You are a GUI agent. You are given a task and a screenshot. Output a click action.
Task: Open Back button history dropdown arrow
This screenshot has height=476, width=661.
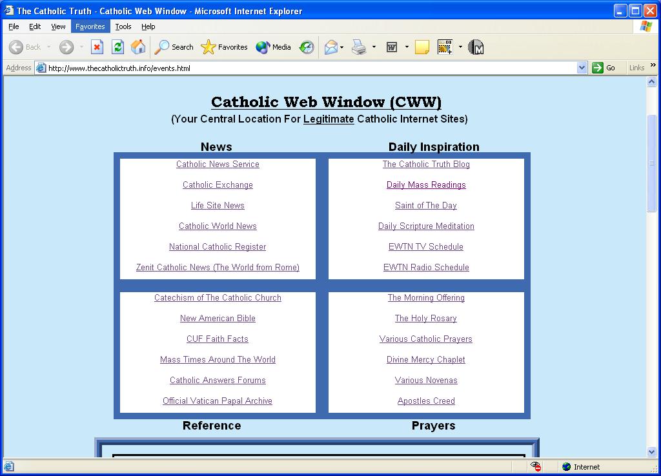click(48, 47)
